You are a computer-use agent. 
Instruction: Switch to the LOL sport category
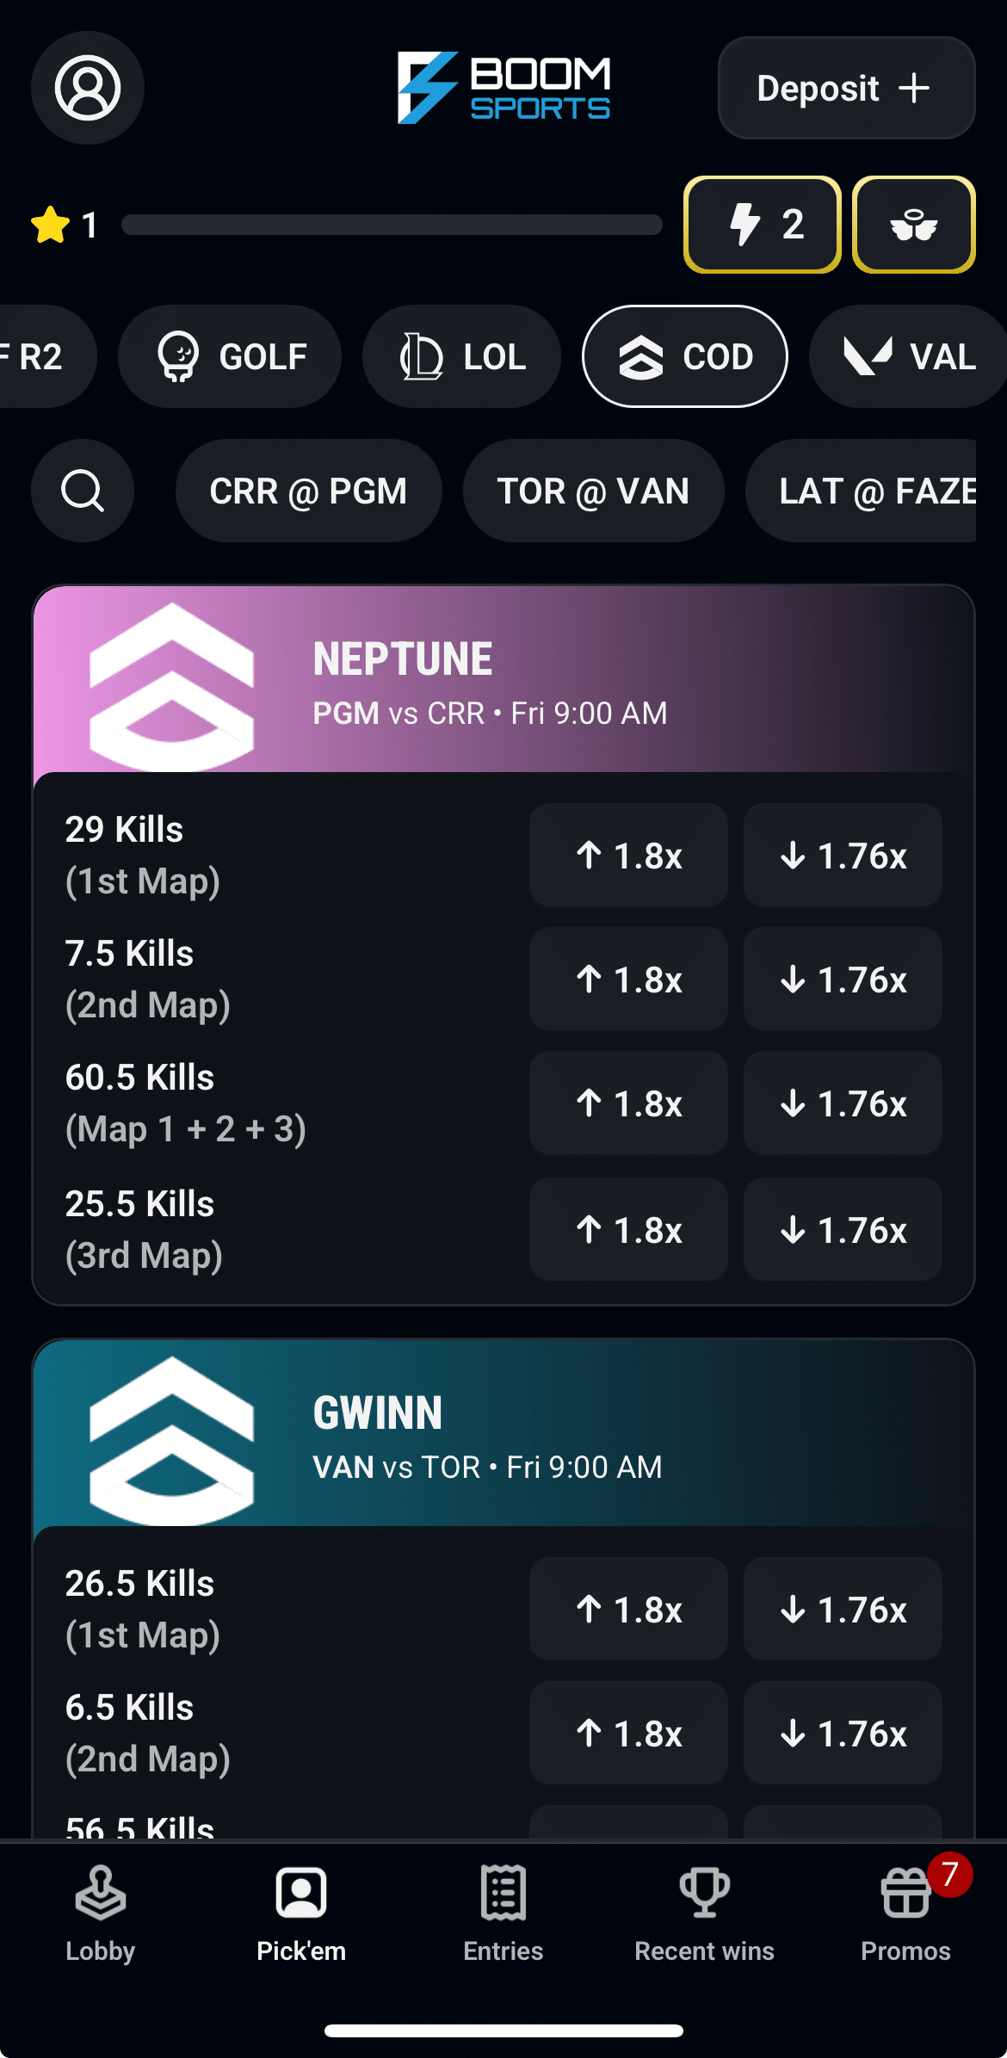[462, 356]
